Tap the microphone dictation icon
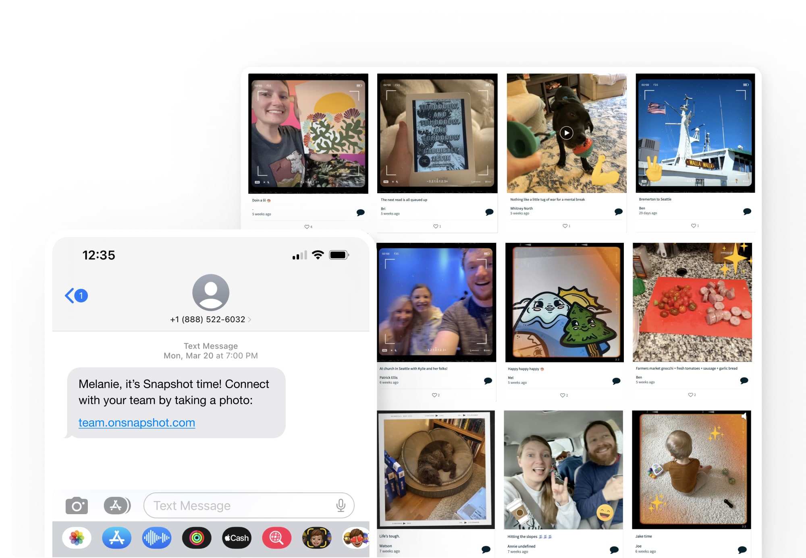This screenshot has height=558, width=806. (341, 505)
